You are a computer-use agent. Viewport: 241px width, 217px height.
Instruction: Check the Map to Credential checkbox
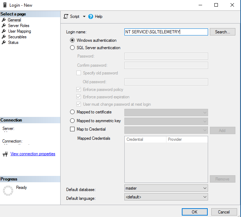pyautogui.click(x=72, y=129)
